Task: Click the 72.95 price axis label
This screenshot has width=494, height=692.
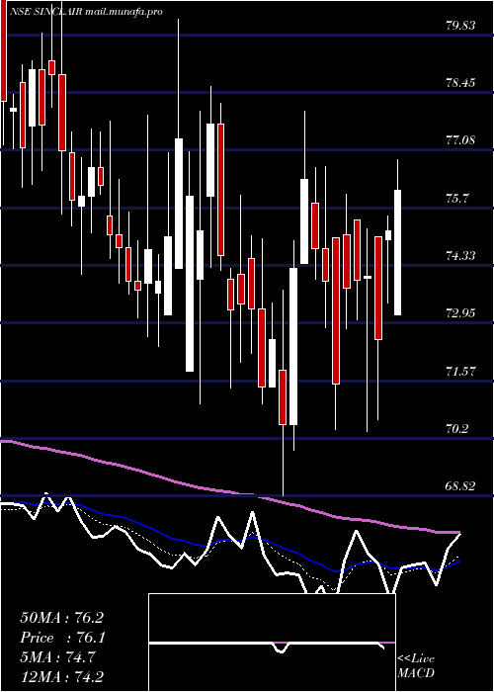Action: click(460, 313)
